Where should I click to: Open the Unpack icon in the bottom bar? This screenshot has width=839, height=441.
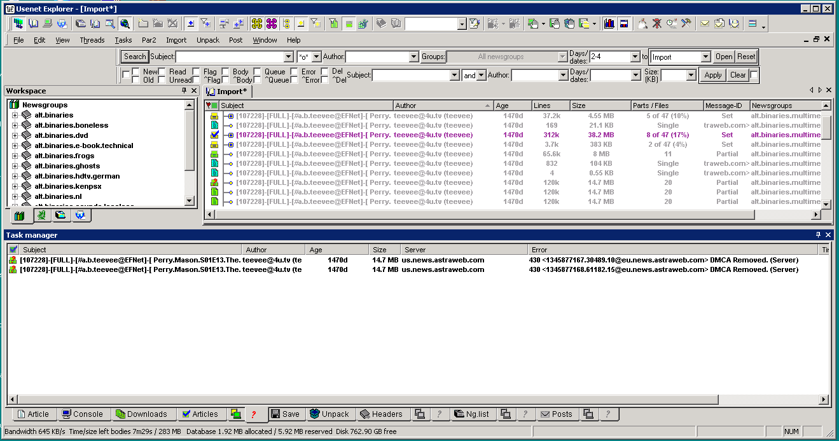point(331,414)
